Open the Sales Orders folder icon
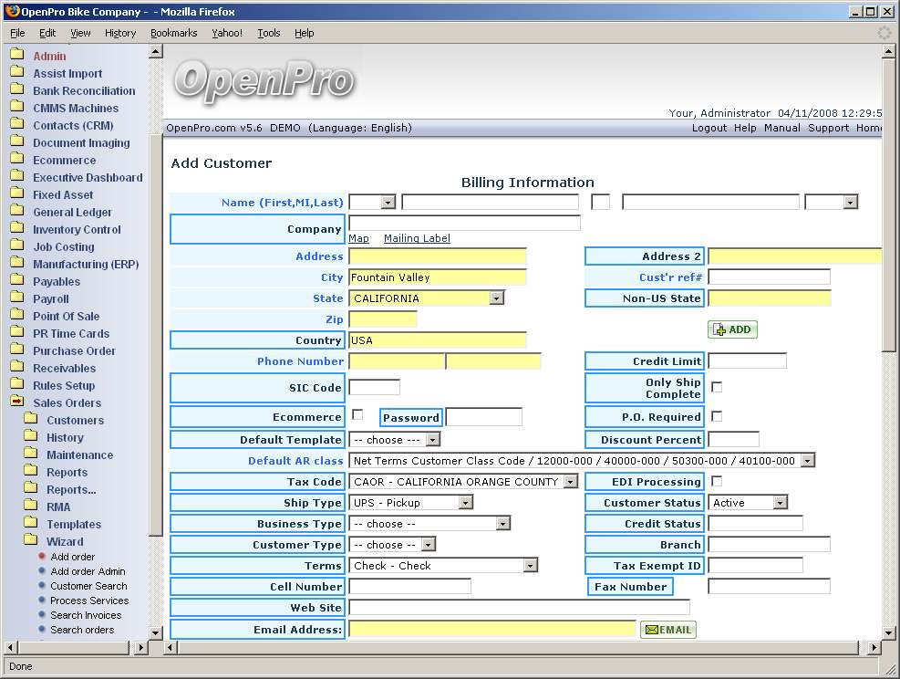 [x=16, y=402]
